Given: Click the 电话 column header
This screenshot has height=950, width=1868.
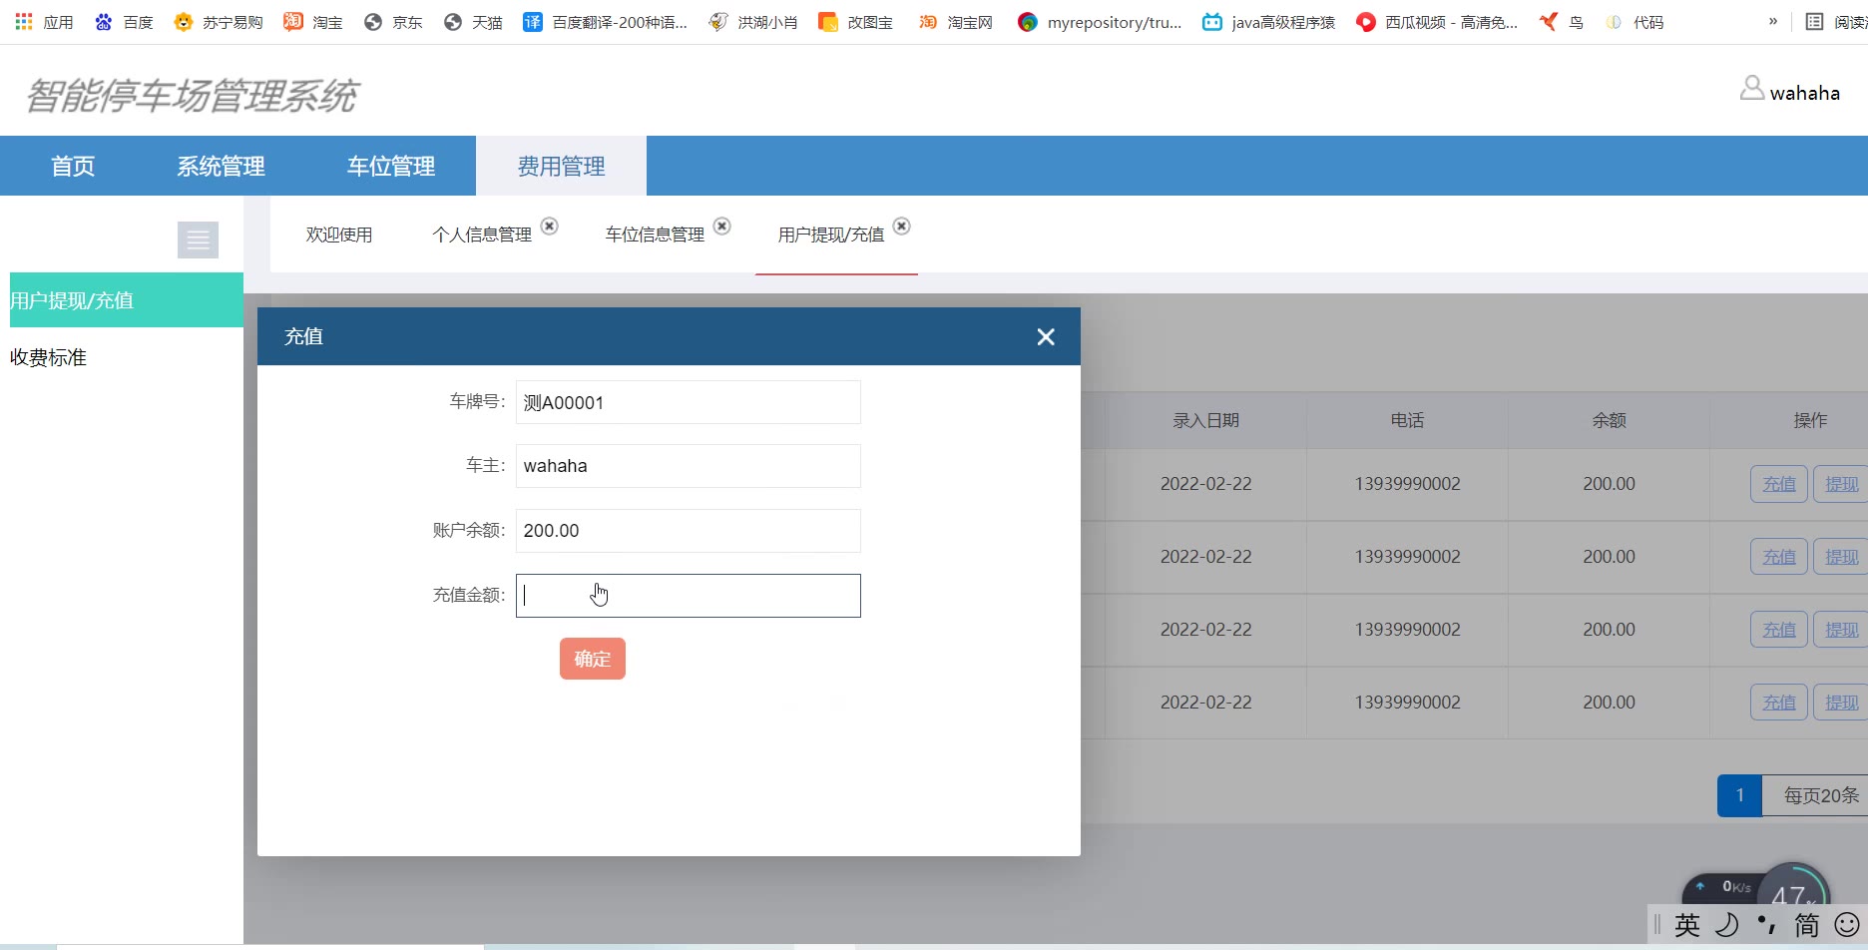Looking at the screenshot, I should 1407,420.
